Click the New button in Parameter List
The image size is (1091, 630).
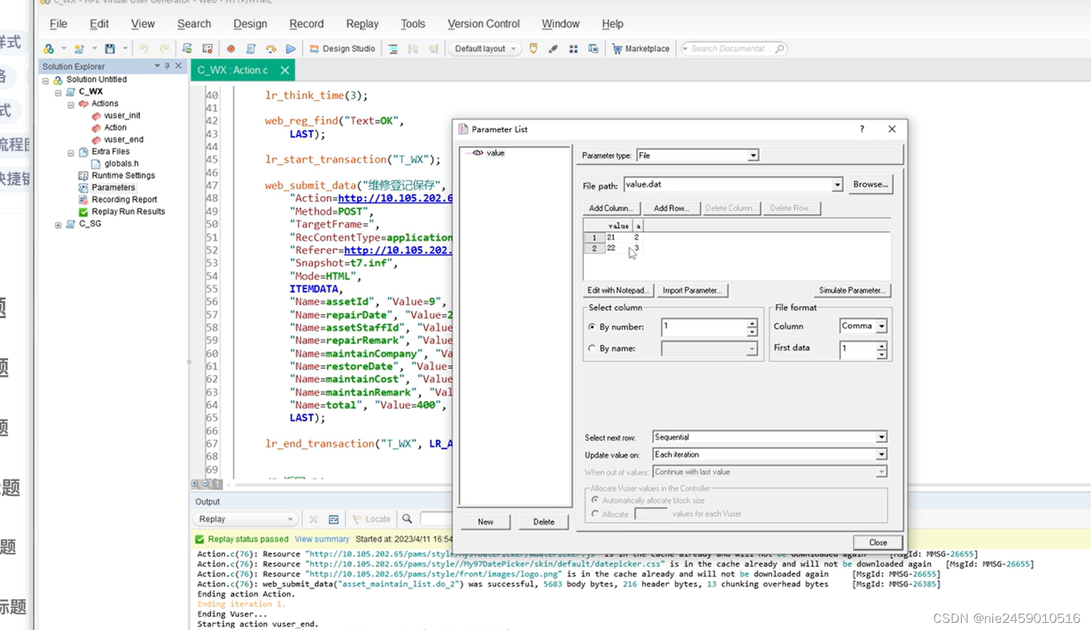click(x=486, y=522)
